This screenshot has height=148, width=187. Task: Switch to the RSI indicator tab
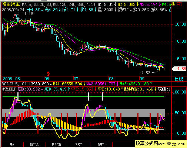tap(79, 145)
